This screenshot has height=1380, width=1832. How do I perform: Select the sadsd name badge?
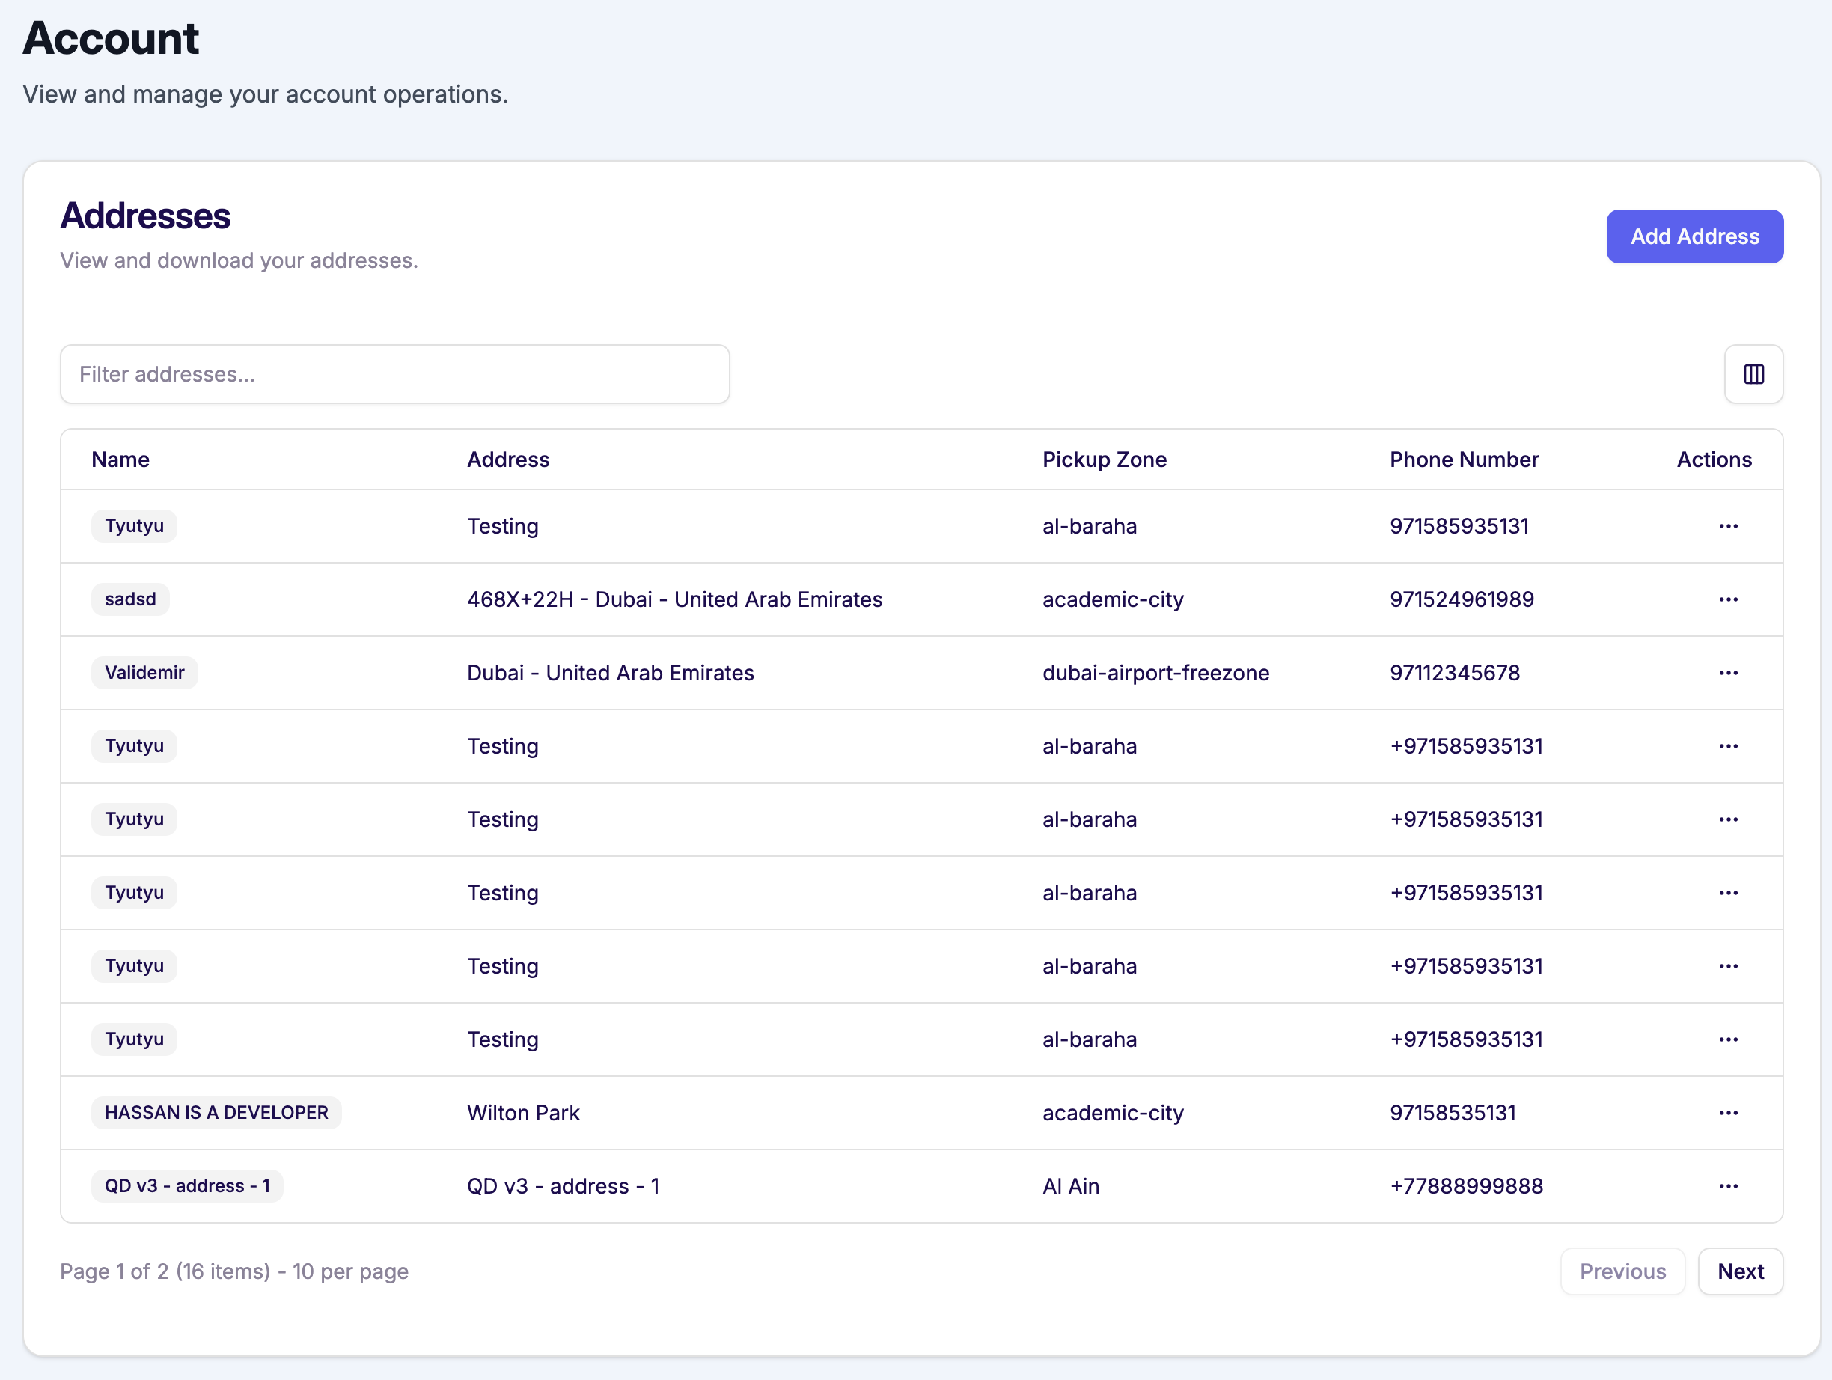pyautogui.click(x=130, y=599)
